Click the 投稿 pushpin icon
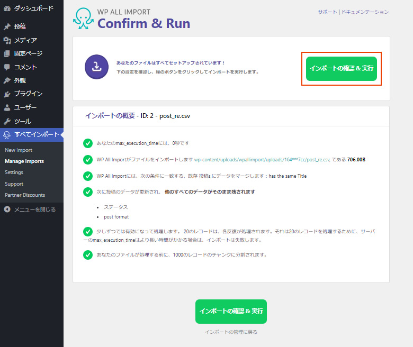Viewport: 413px width, 347px height. (7, 26)
